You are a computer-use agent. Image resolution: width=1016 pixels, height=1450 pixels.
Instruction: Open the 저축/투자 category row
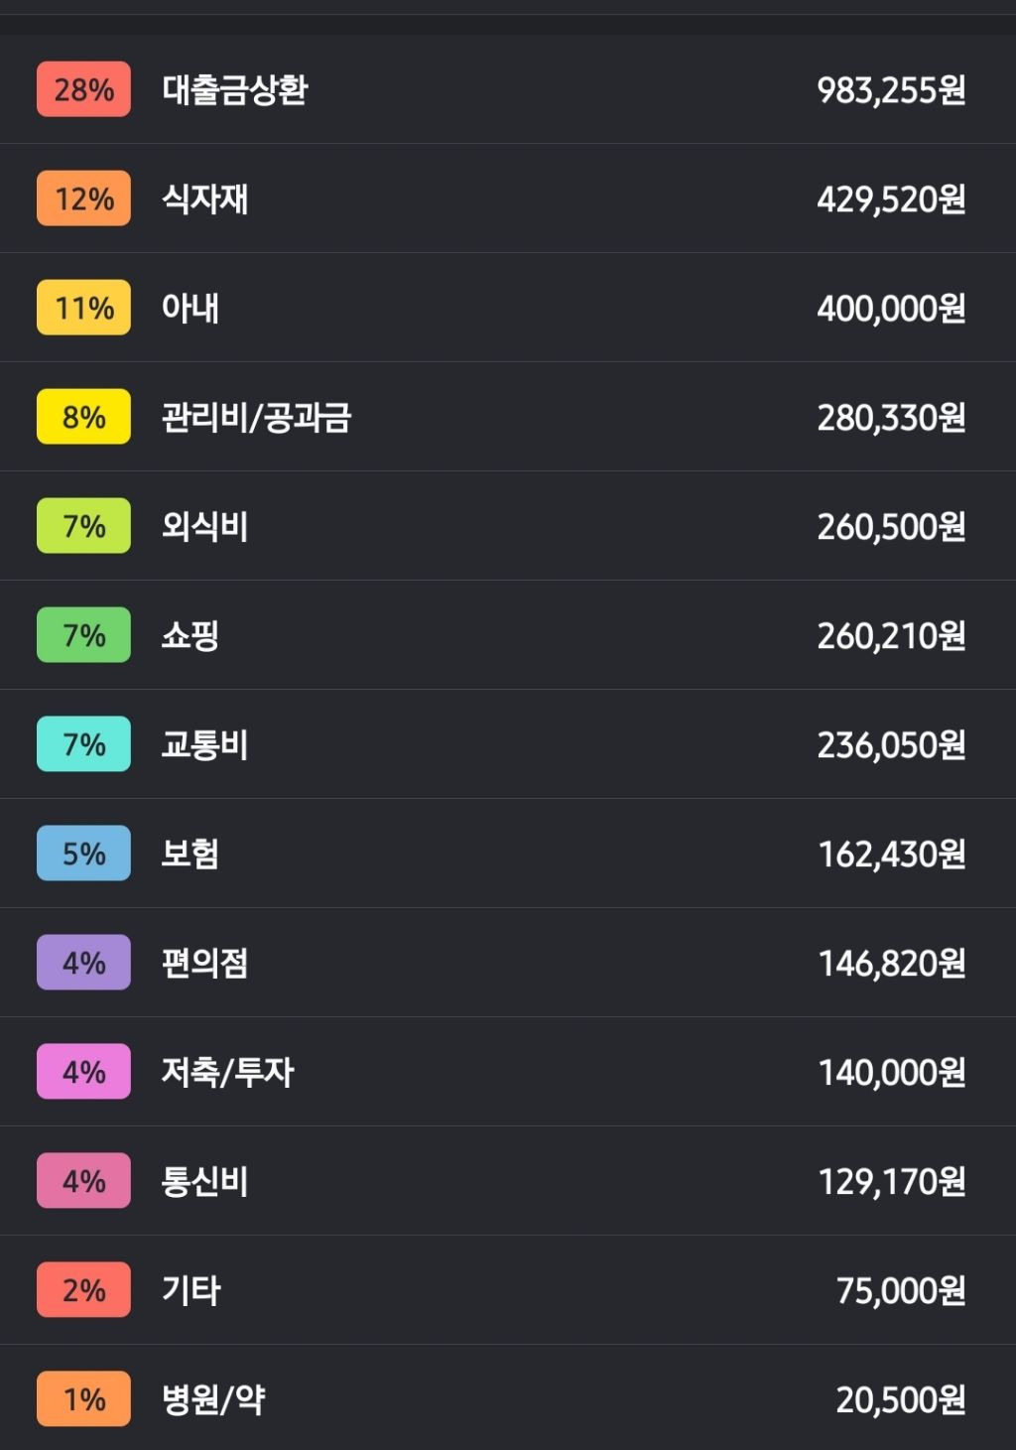point(508,1072)
